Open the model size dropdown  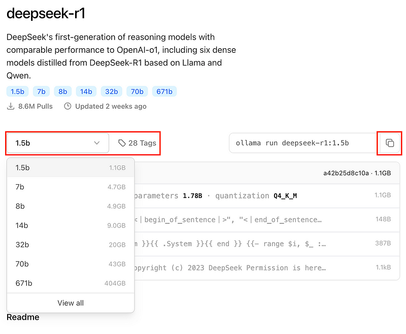point(57,143)
